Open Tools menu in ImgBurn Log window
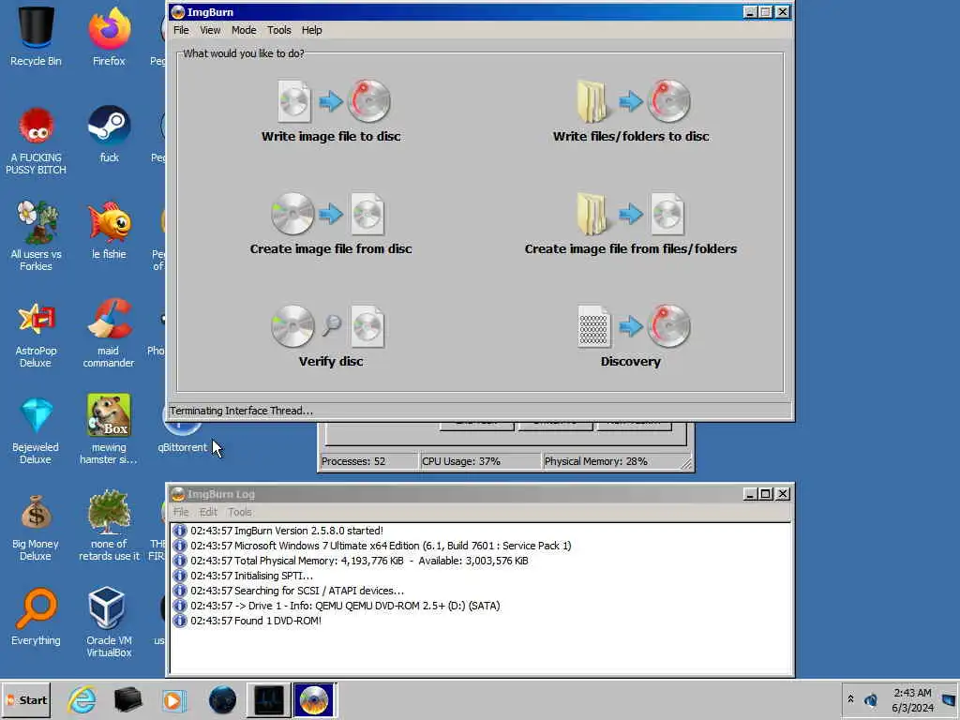The image size is (960, 720). [x=240, y=512]
